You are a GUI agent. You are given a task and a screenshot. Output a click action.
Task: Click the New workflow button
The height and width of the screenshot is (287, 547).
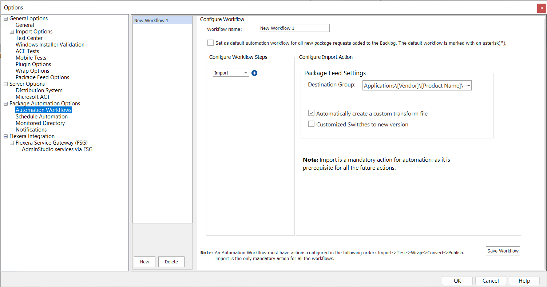[144, 262]
